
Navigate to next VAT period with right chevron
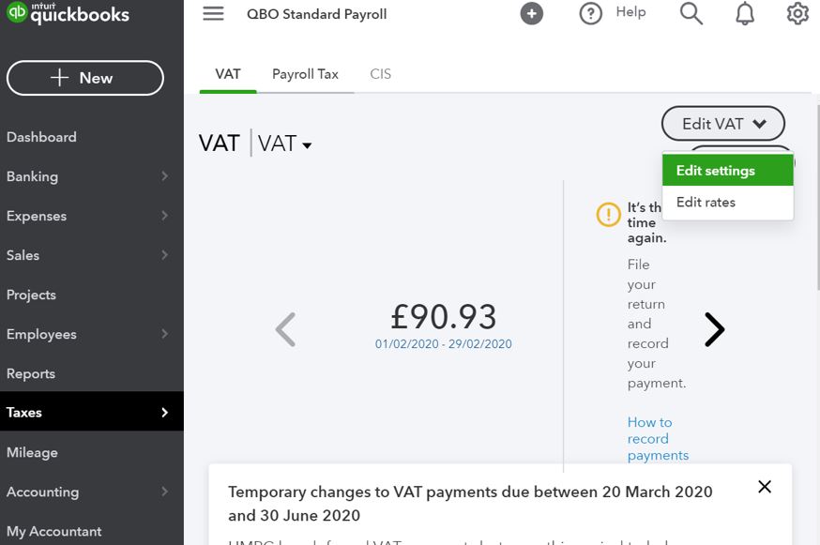tap(714, 329)
